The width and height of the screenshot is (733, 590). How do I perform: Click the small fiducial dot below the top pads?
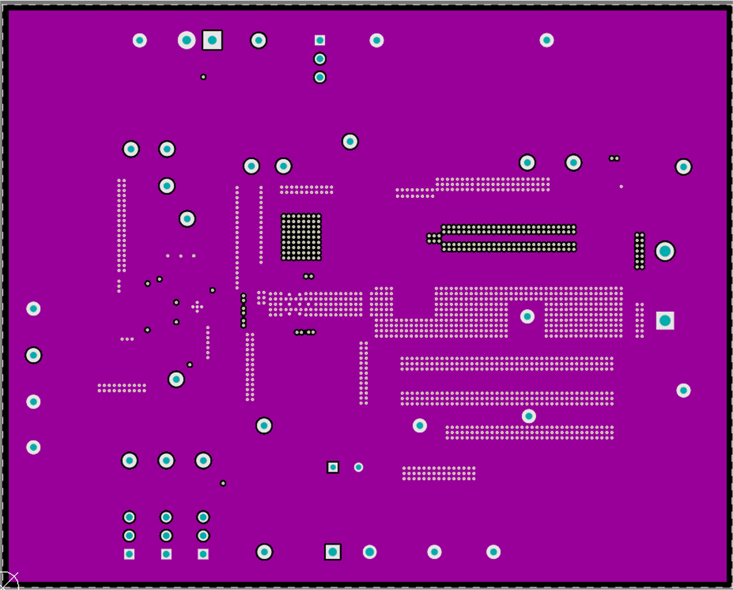203,77
